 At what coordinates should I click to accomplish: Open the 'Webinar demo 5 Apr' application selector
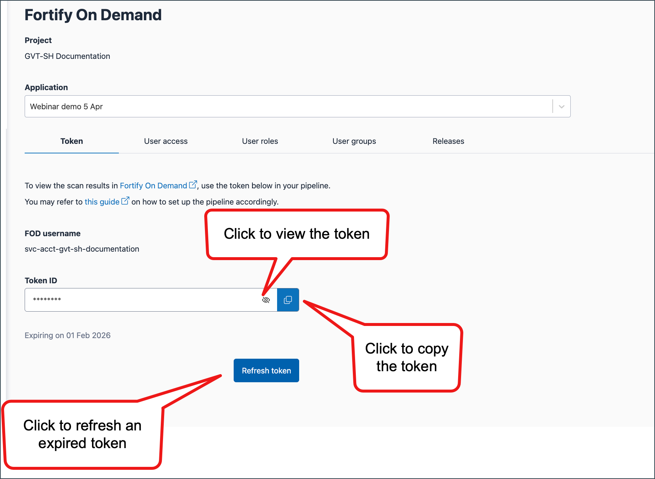[297, 106]
